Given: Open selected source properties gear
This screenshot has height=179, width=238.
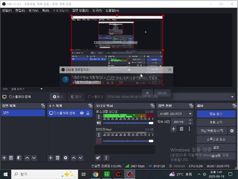Looking at the screenshot, I should (x=65, y=158).
